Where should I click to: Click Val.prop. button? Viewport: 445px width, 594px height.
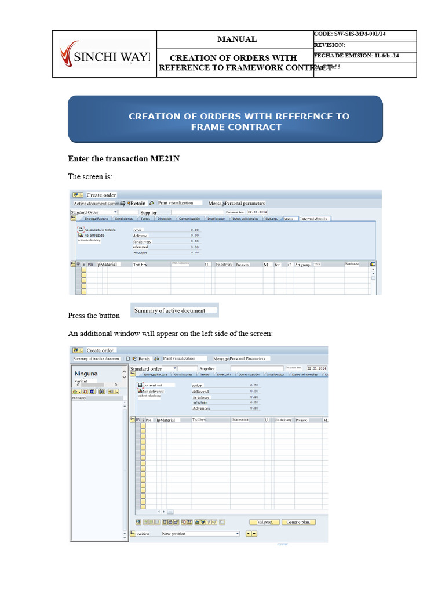(x=264, y=522)
